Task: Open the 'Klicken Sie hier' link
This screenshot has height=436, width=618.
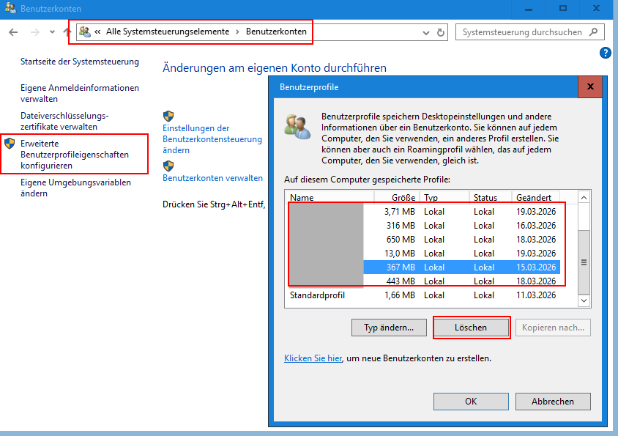Action: (x=313, y=358)
